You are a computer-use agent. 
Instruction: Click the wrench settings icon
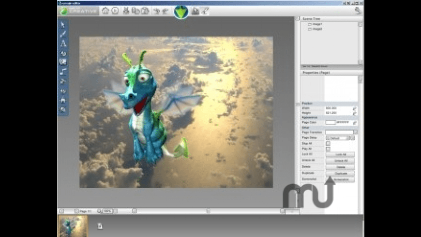[358, 10]
